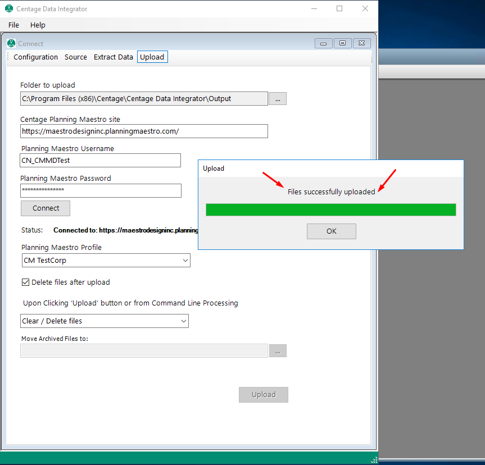Click OK in the Upload dialog
The image size is (485, 465).
coord(331,231)
